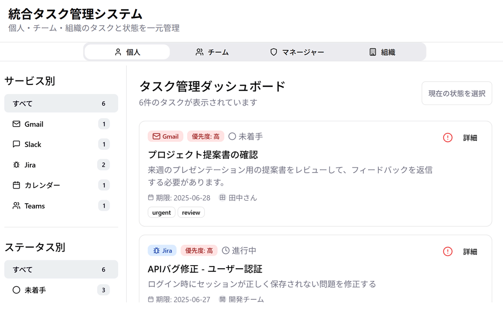Select すべて in the サービス別 filter
The image size is (503, 323).
coord(23,103)
